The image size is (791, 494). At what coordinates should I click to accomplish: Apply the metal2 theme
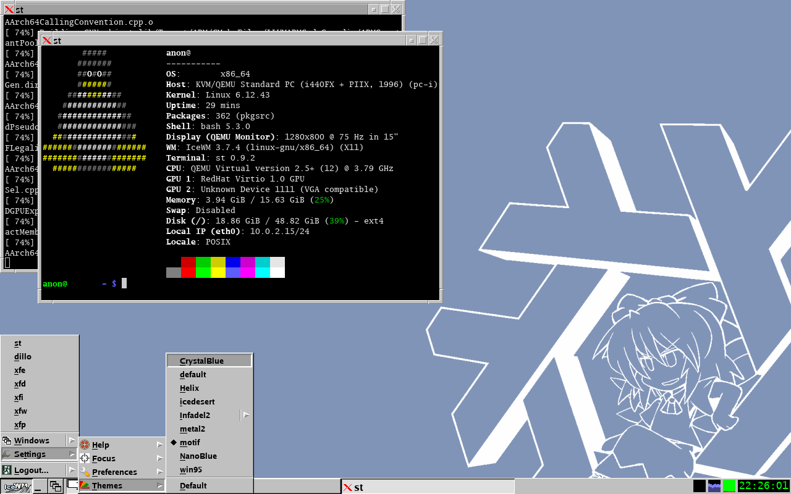pos(209,429)
